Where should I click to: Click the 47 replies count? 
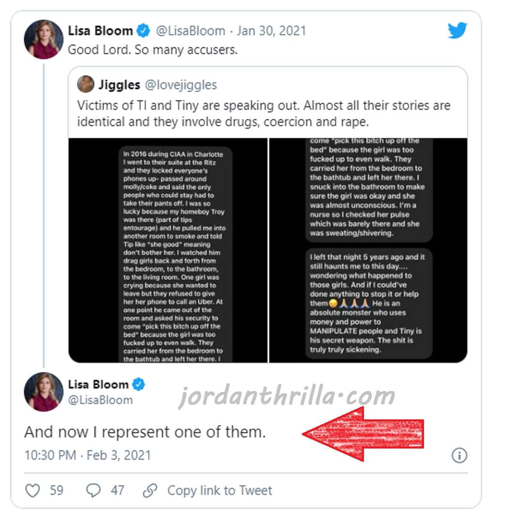[x=117, y=490]
